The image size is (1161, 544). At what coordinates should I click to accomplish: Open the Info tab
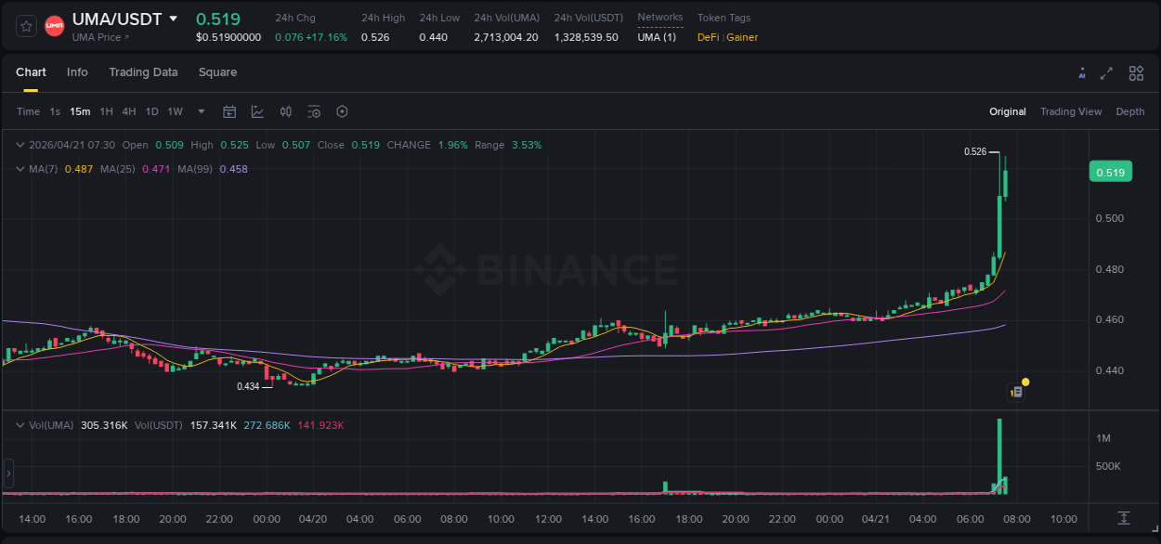pos(77,72)
